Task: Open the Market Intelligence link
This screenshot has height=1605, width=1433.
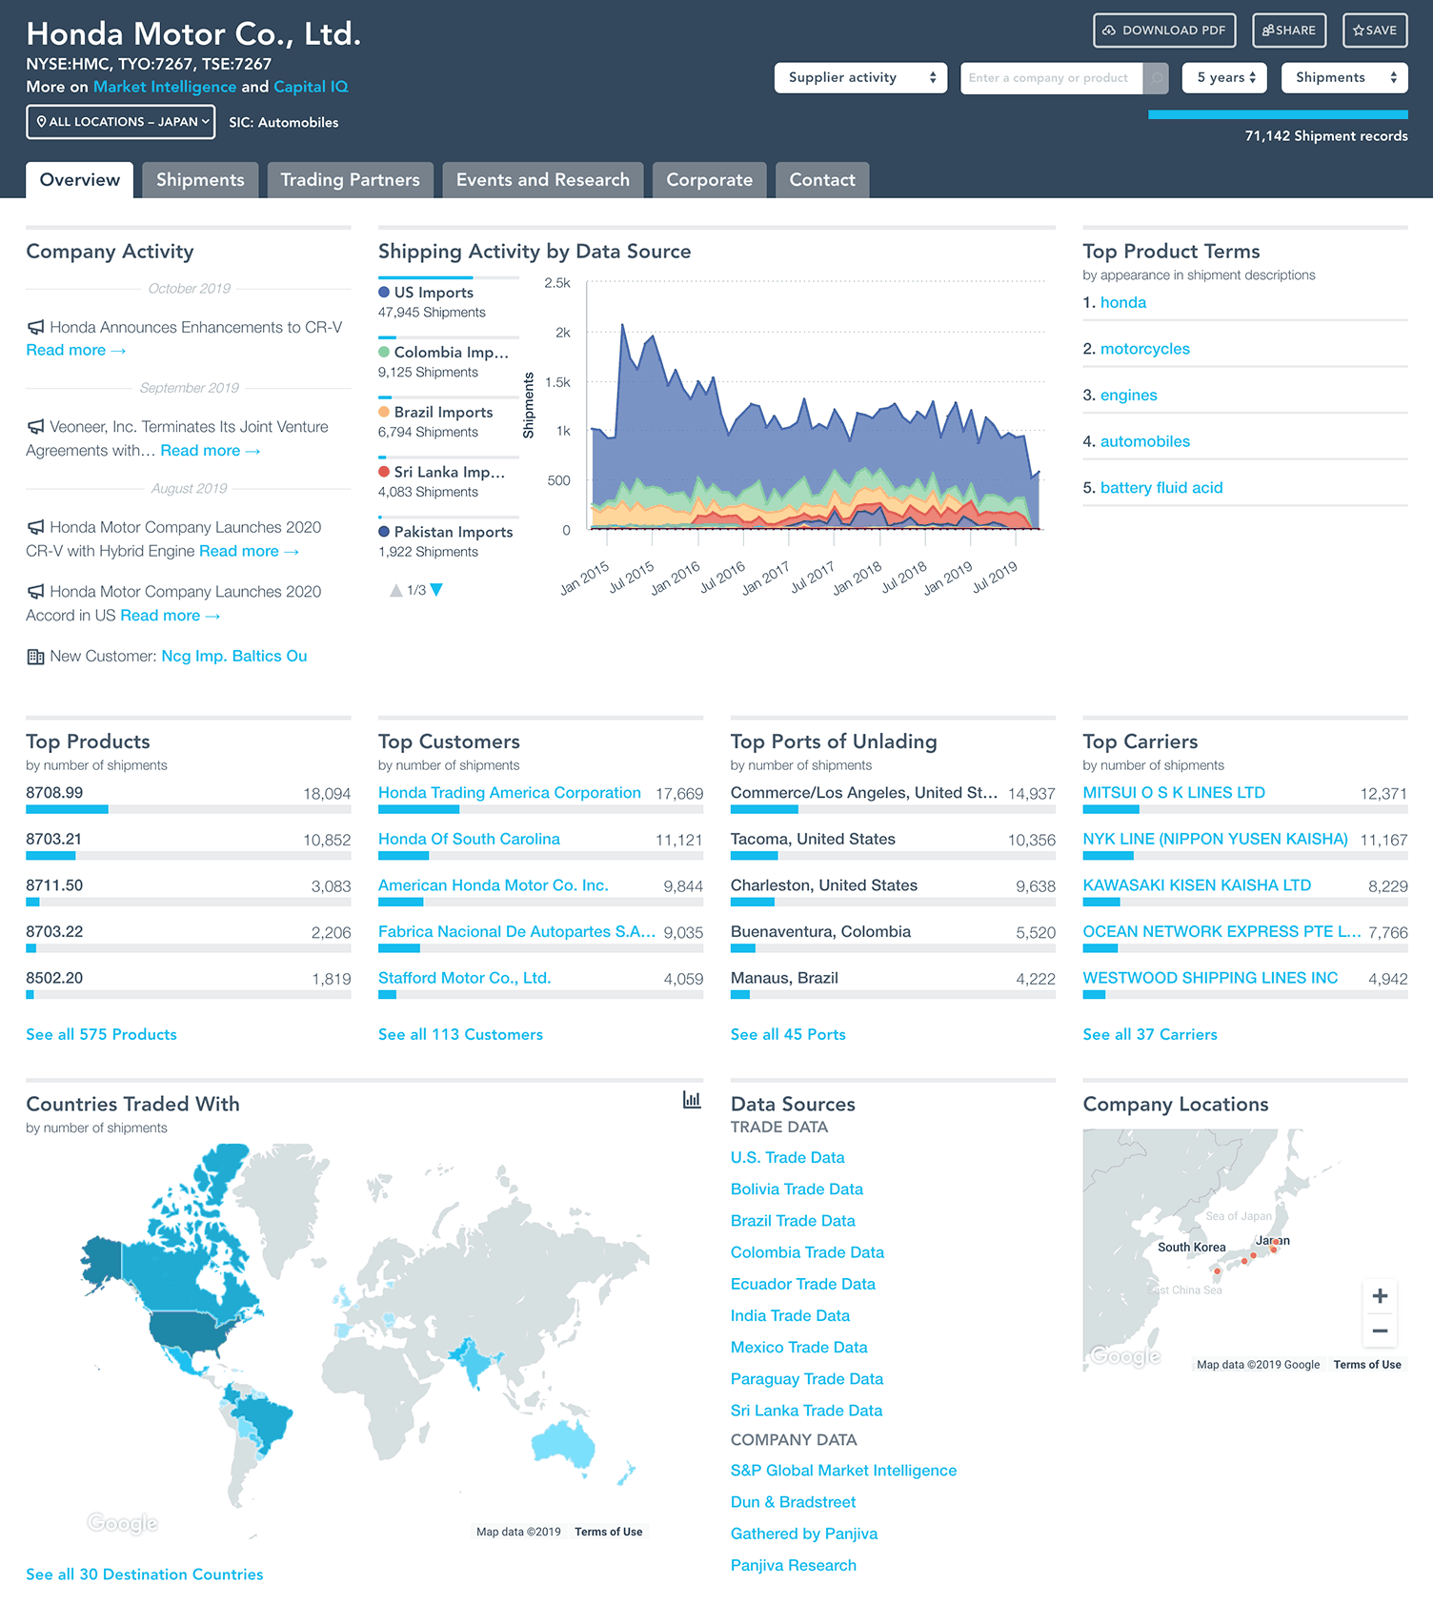Action: click(165, 87)
